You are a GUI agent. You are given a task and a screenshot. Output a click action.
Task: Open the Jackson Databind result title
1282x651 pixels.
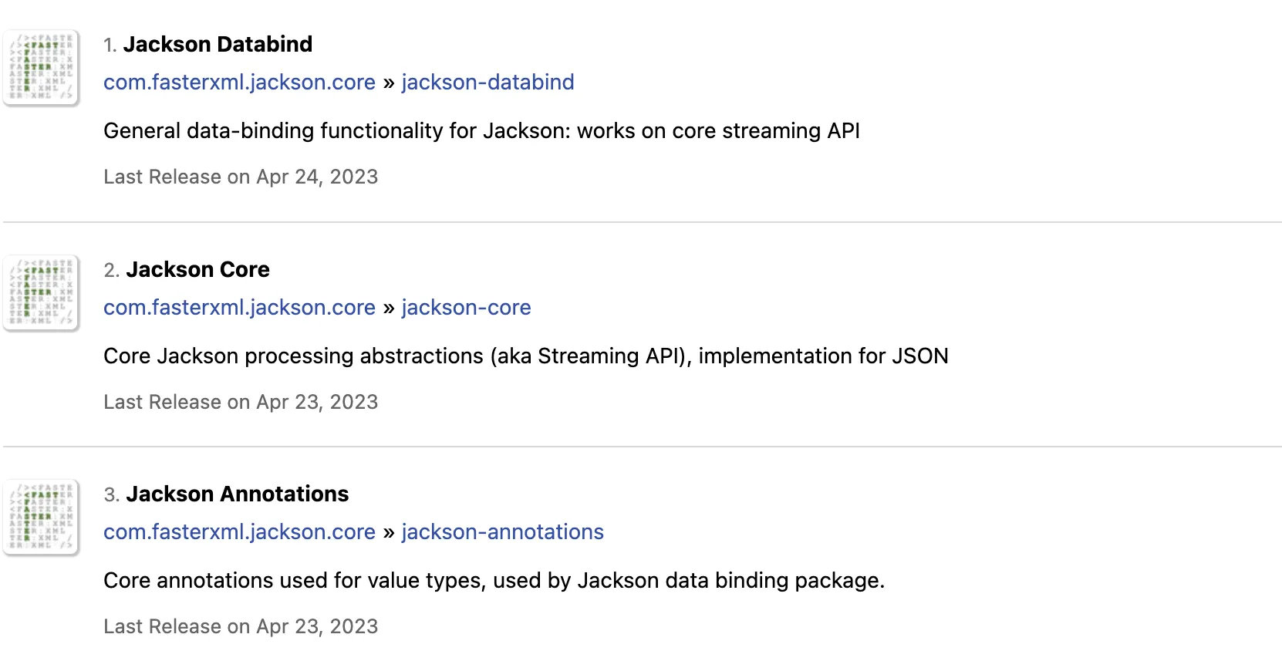coord(218,45)
